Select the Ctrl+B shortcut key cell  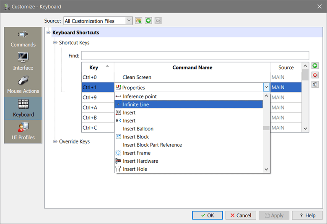click(x=98, y=117)
